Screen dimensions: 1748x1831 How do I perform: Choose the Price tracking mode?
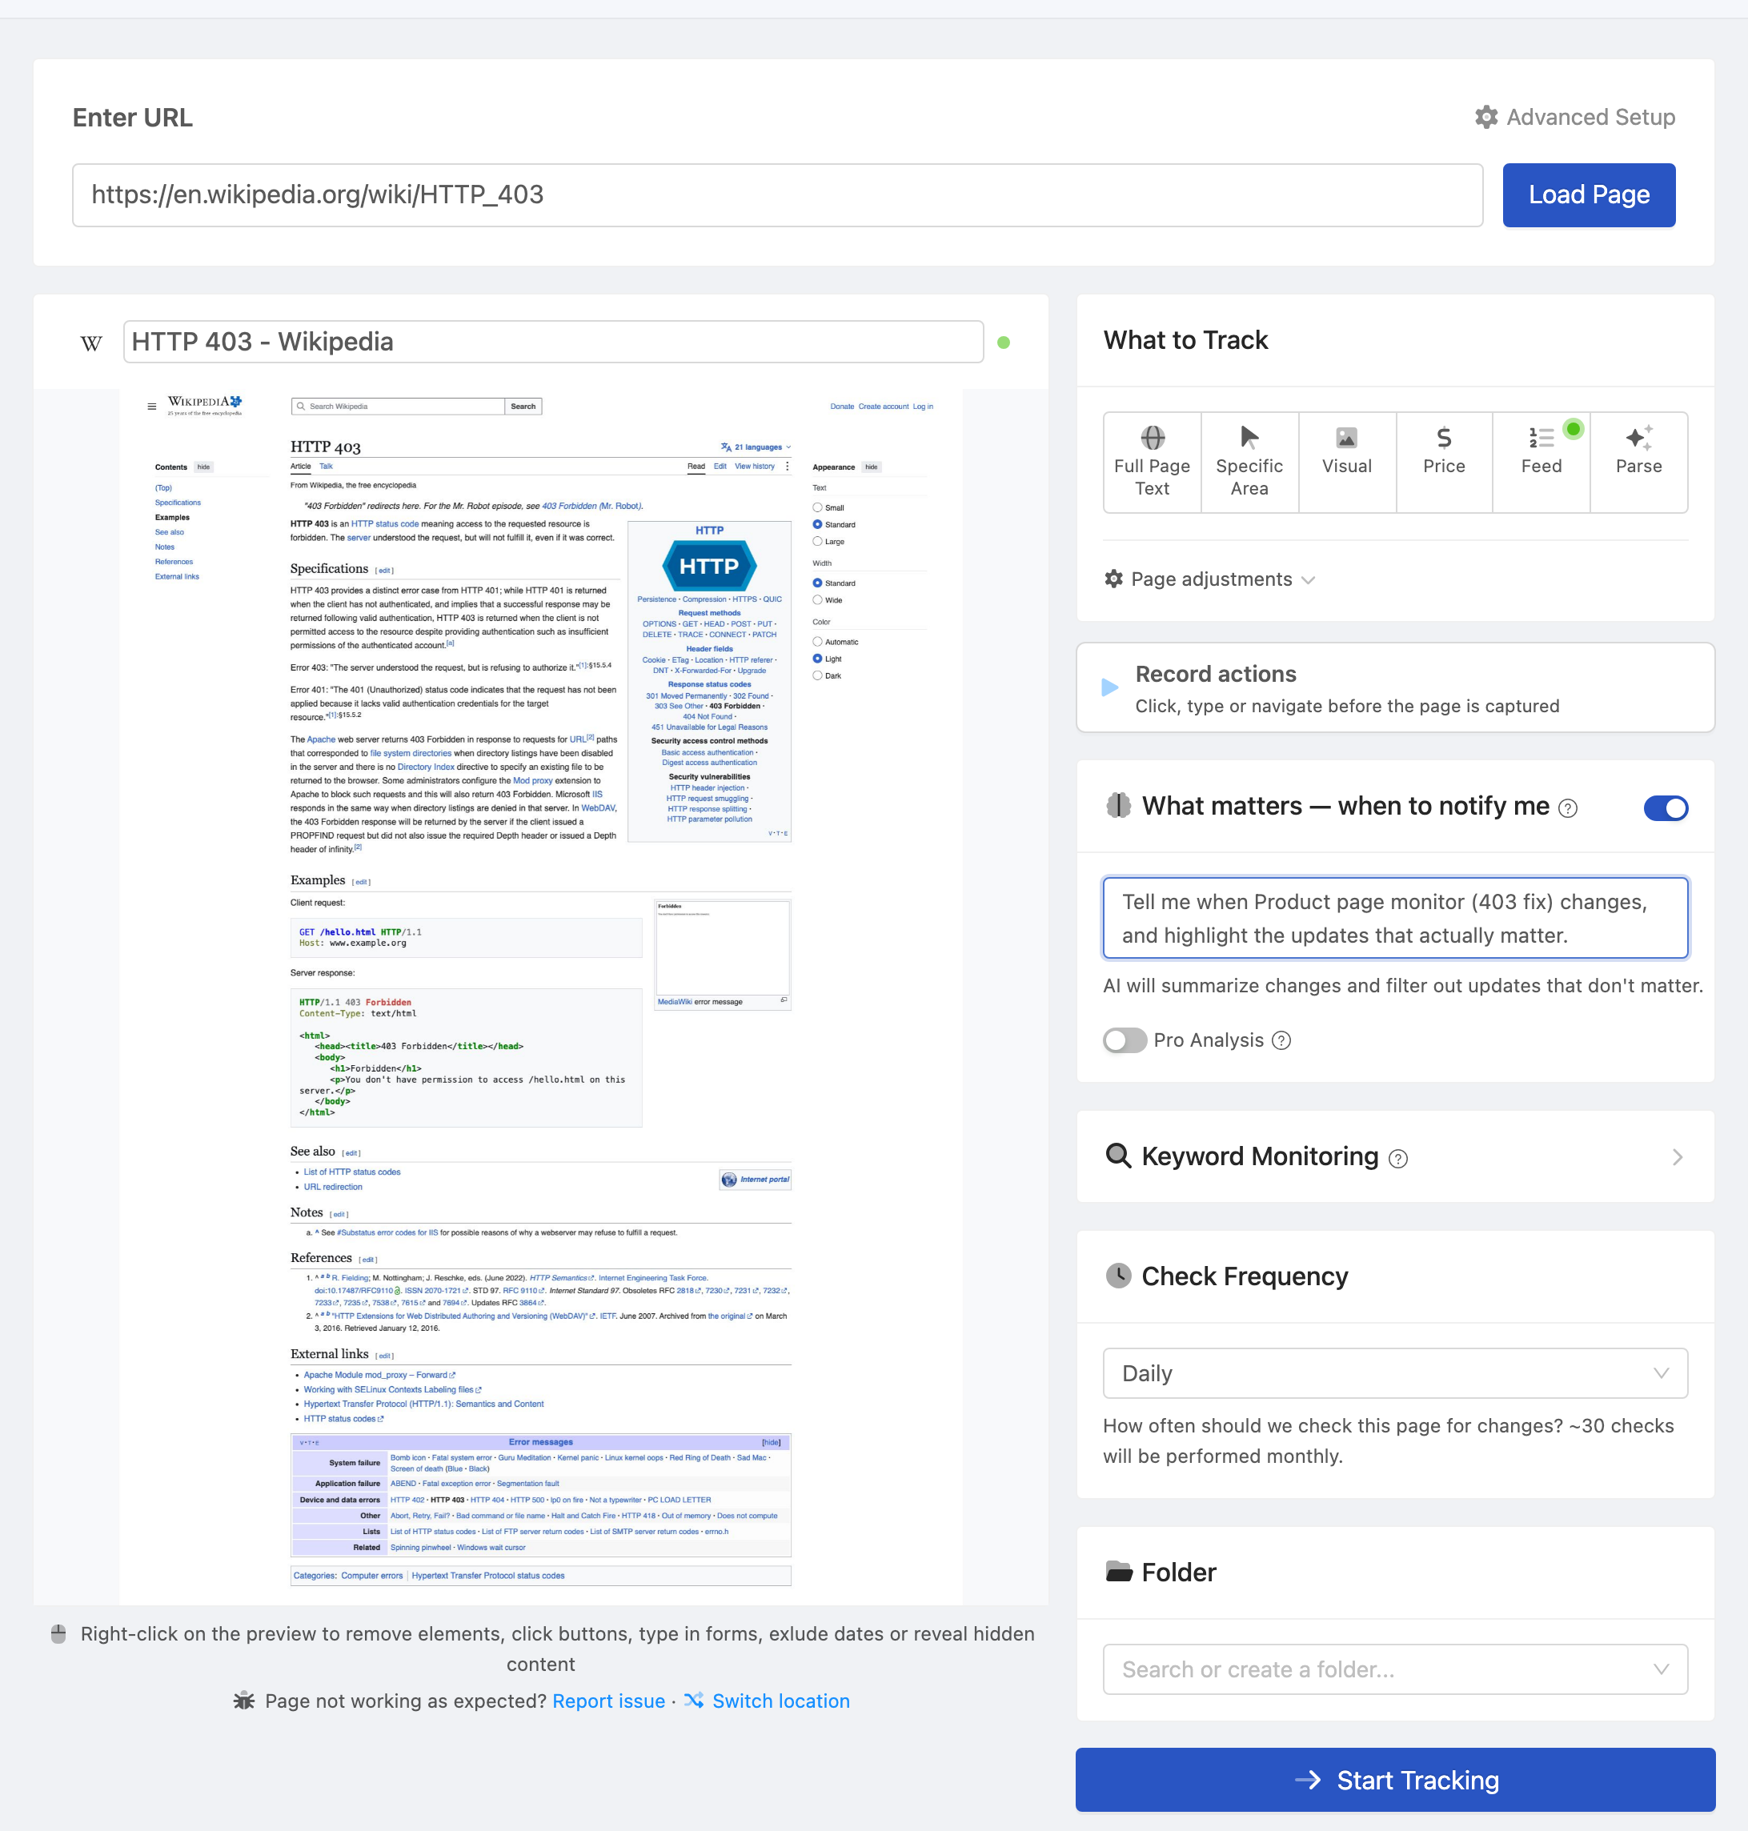[1443, 463]
